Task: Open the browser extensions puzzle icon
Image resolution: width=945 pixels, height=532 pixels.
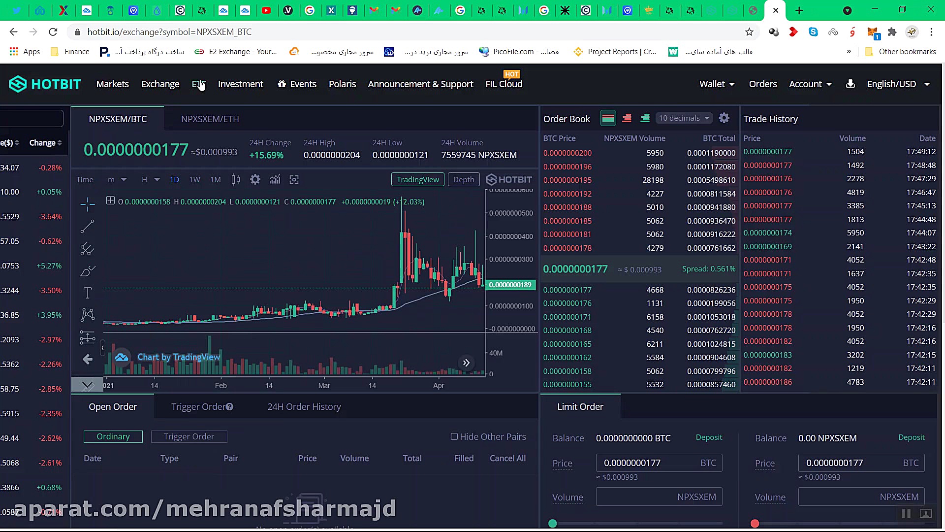Action: (x=892, y=32)
